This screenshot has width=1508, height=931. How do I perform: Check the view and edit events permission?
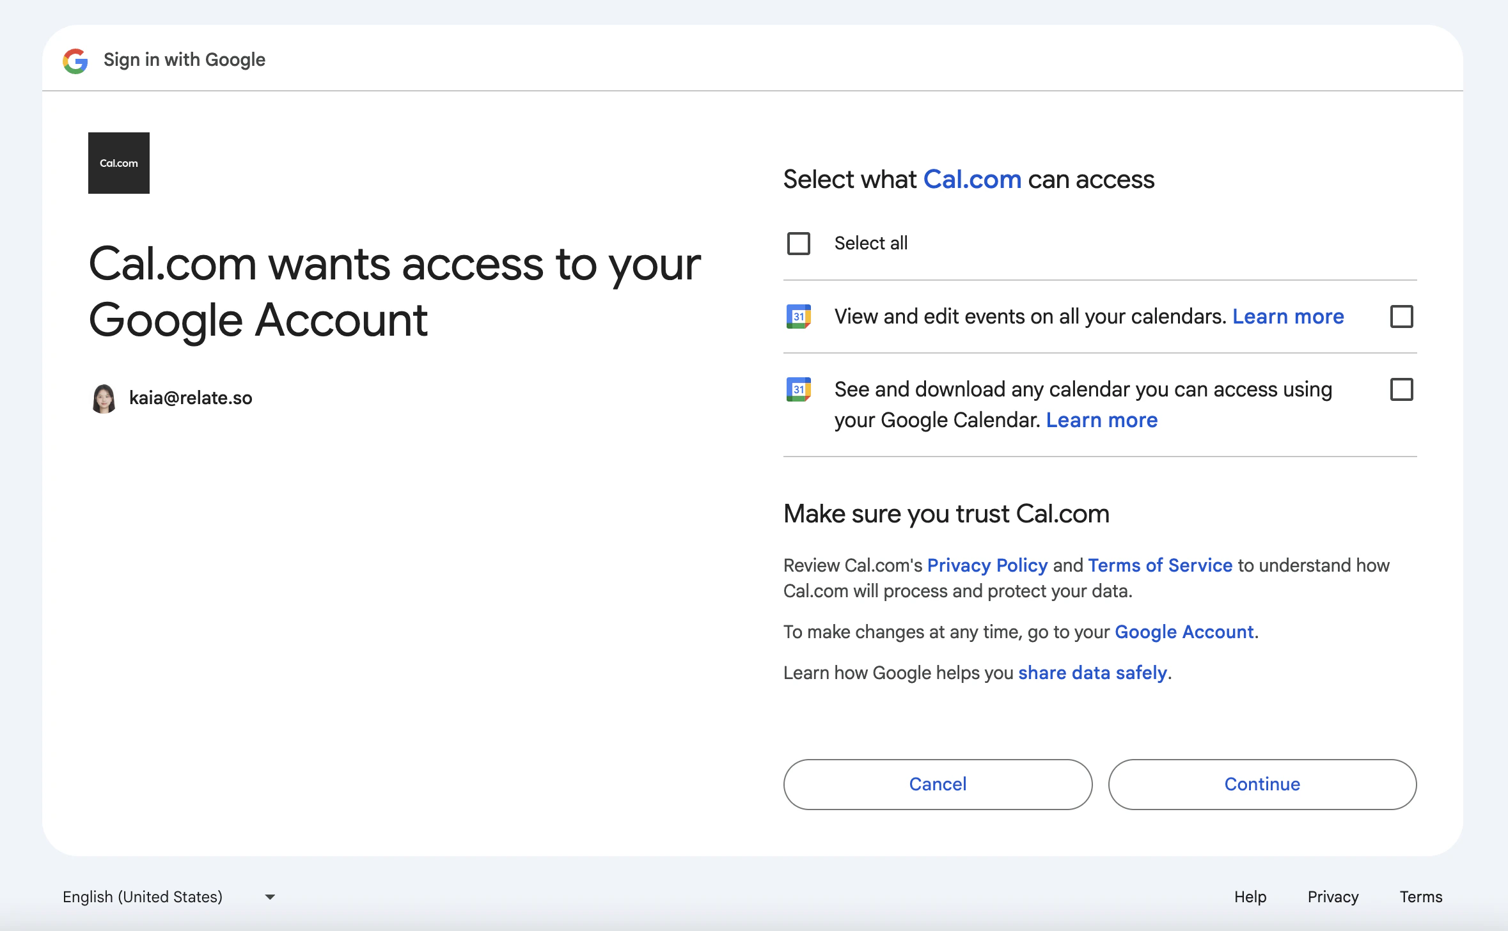1401,316
